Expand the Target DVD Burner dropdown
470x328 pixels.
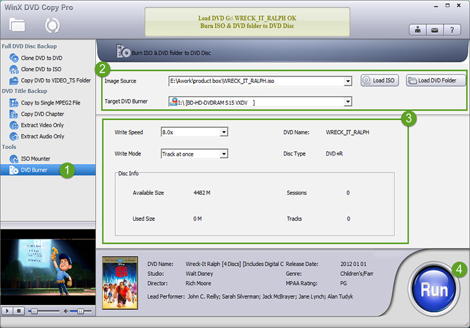click(348, 102)
